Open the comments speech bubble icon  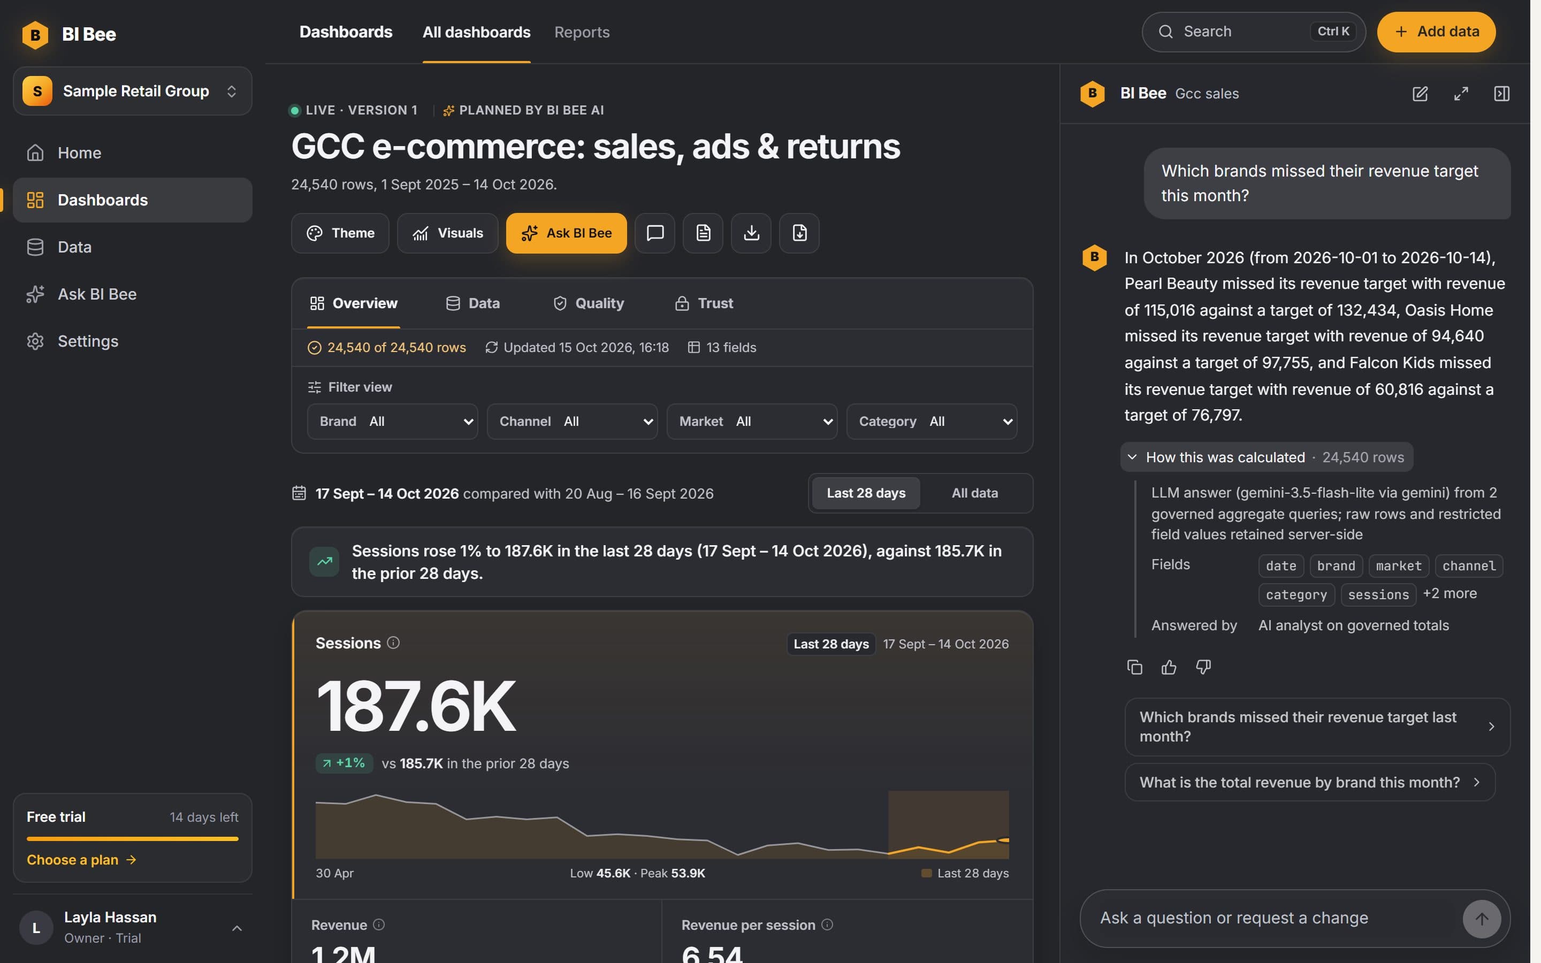click(x=654, y=233)
